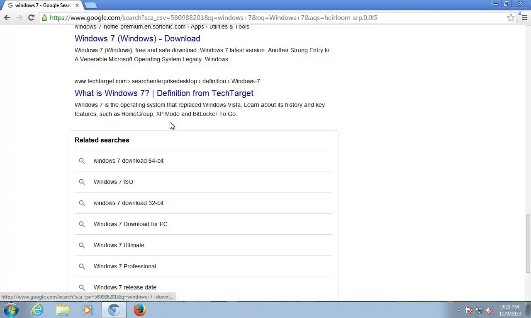
Task: Open the Windows Start menu orb
Action: (x=11, y=310)
